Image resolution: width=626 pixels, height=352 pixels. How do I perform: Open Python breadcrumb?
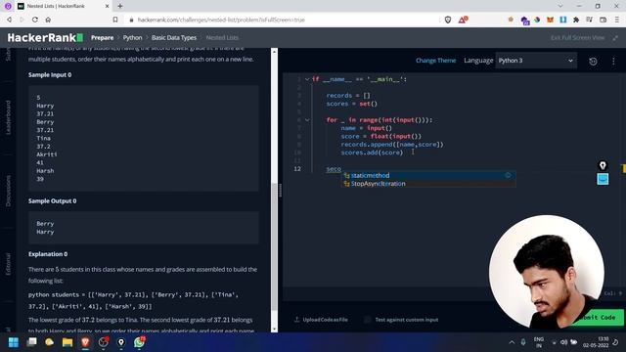pyautogui.click(x=133, y=38)
